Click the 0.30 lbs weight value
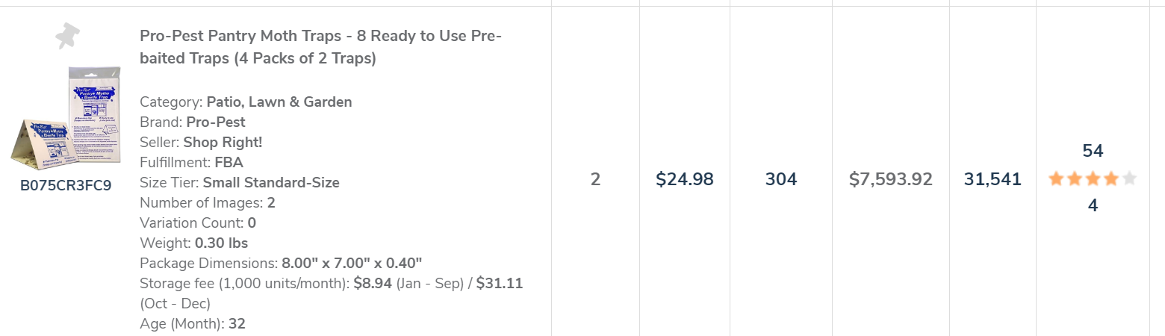This screenshot has height=336, width=1165. pos(221,243)
